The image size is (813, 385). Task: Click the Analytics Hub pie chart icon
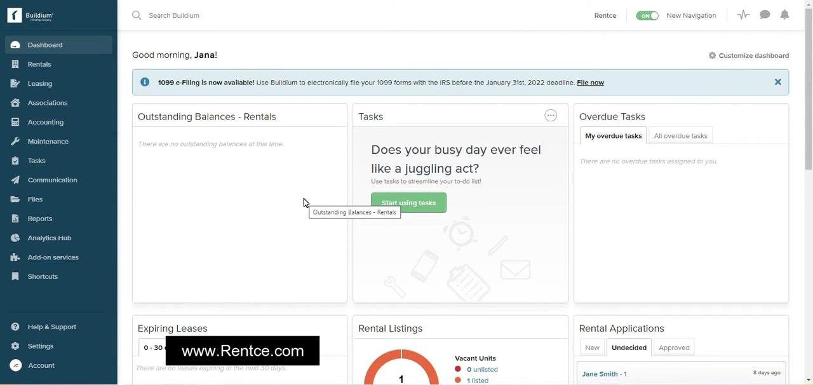point(15,238)
